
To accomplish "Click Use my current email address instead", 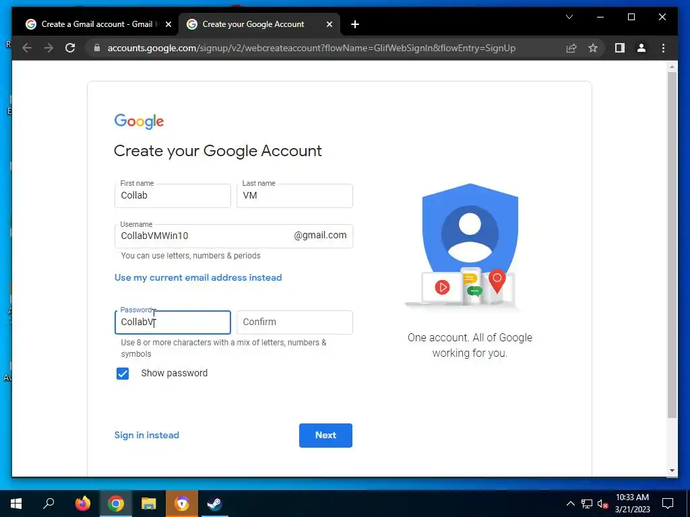I will 198,277.
